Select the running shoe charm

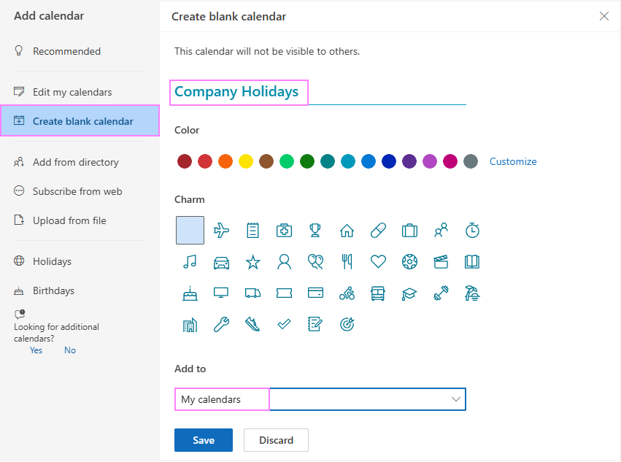[252, 325]
